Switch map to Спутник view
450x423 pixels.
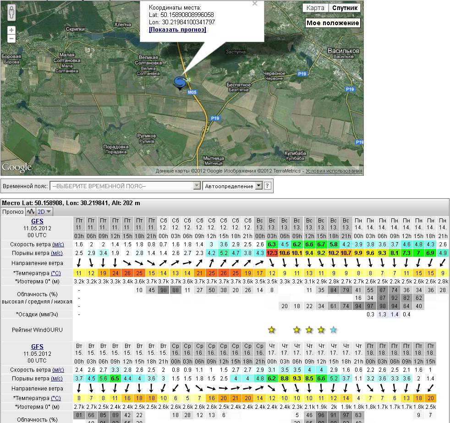tap(345, 8)
